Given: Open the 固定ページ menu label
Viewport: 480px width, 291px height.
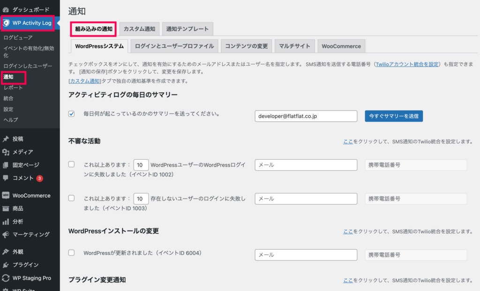Looking at the screenshot, I should (26, 165).
